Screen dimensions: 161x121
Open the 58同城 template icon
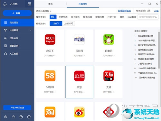(x=50, y=76)
